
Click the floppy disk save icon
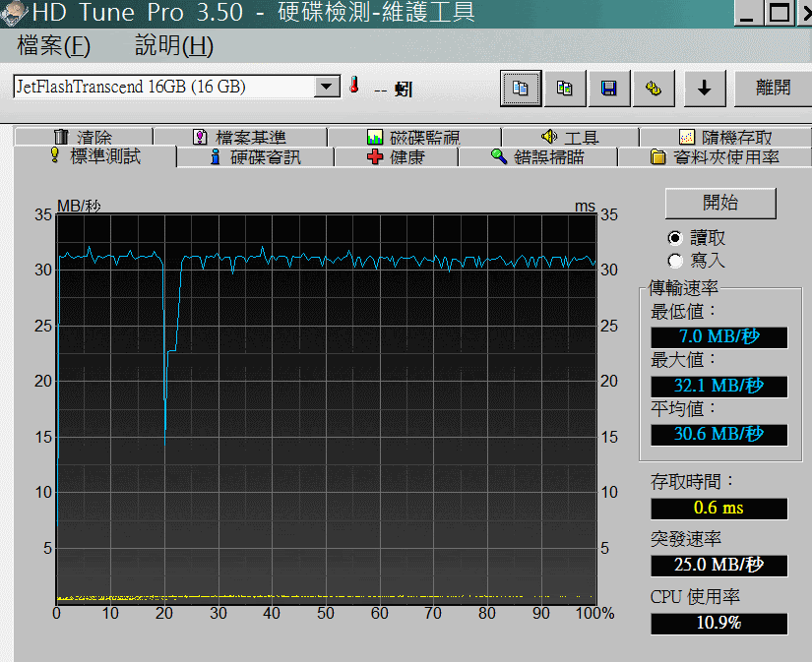click(608, 89)
